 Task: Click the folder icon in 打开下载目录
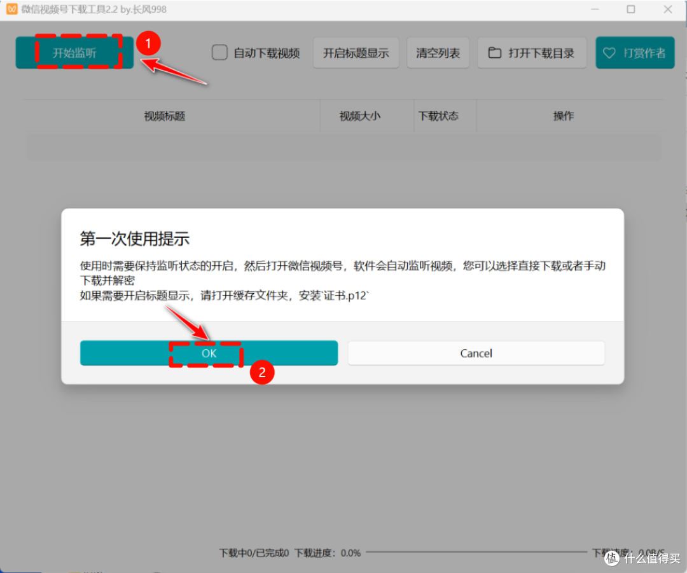click(x=495, y=53)
